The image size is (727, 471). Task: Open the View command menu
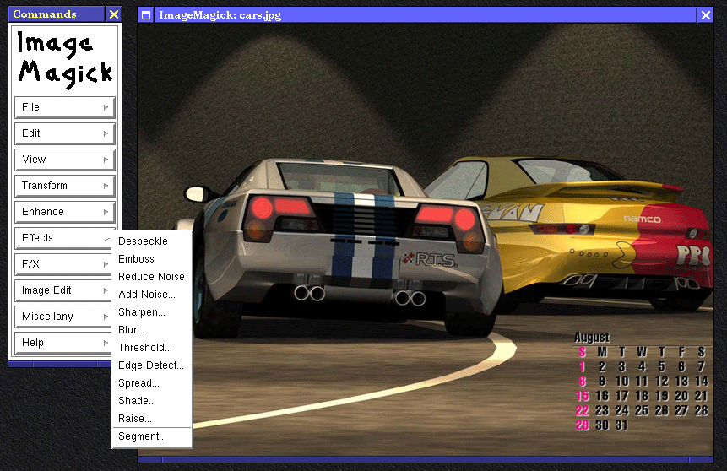tap(64, 160)
